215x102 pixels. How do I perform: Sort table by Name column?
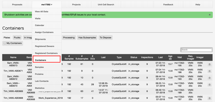click(13, 57)
